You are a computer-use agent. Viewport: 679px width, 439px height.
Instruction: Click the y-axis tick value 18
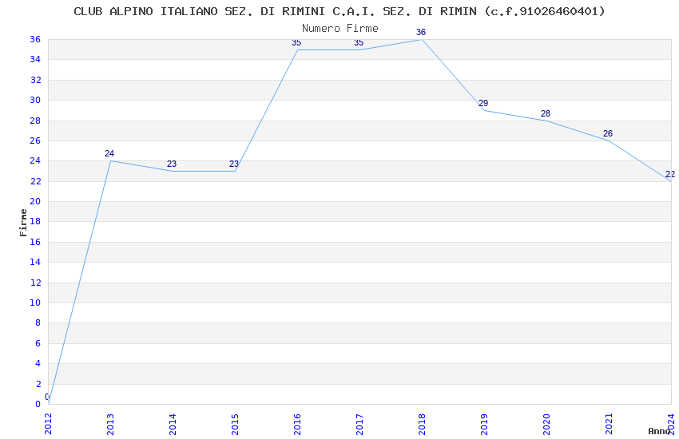[x=35, y=221]
